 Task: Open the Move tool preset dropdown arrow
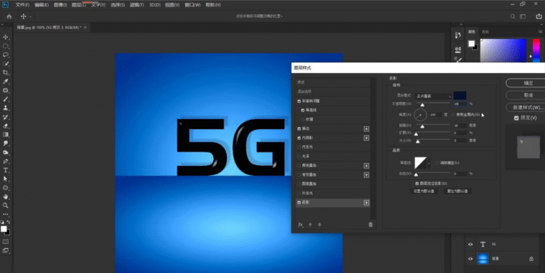click(x=31, y=17)
